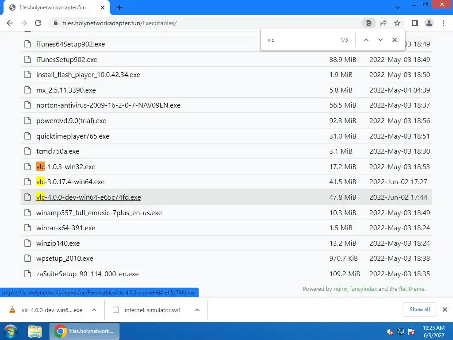
Task: Open the tab search chevron
Action: coord(398,8)
